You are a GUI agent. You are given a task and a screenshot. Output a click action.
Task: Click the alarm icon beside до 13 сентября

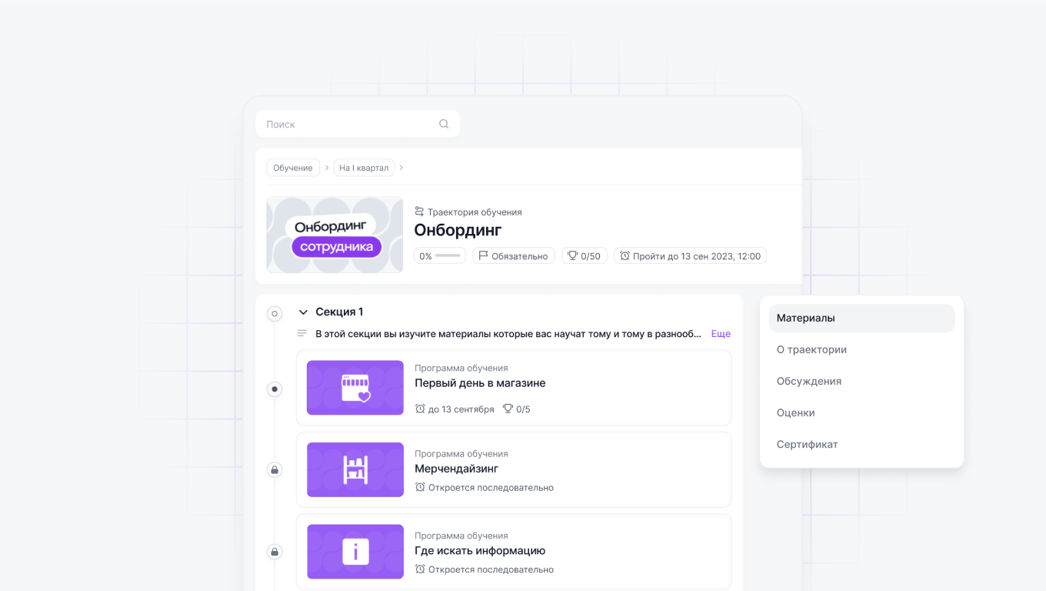coord(420,409)
